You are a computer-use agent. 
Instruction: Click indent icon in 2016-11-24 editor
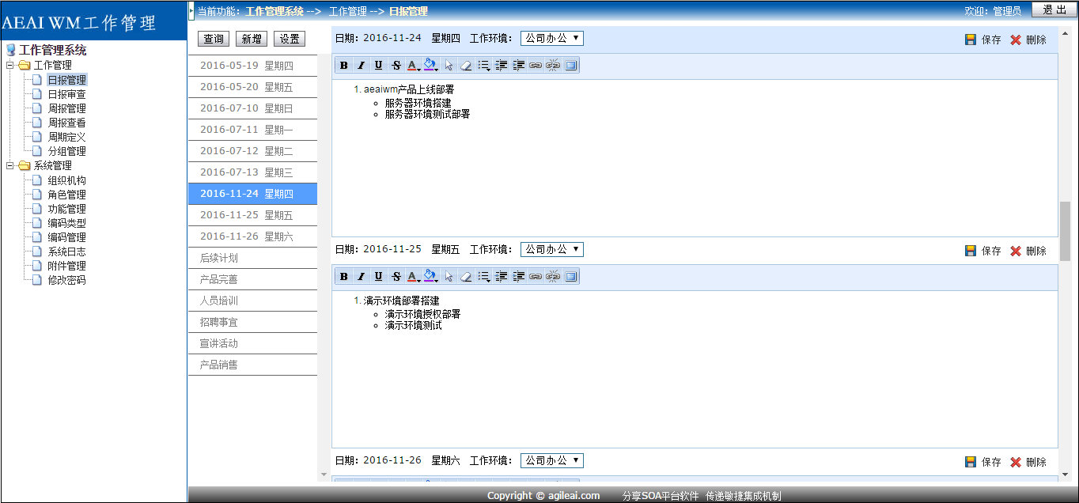(x=518, y=66)
